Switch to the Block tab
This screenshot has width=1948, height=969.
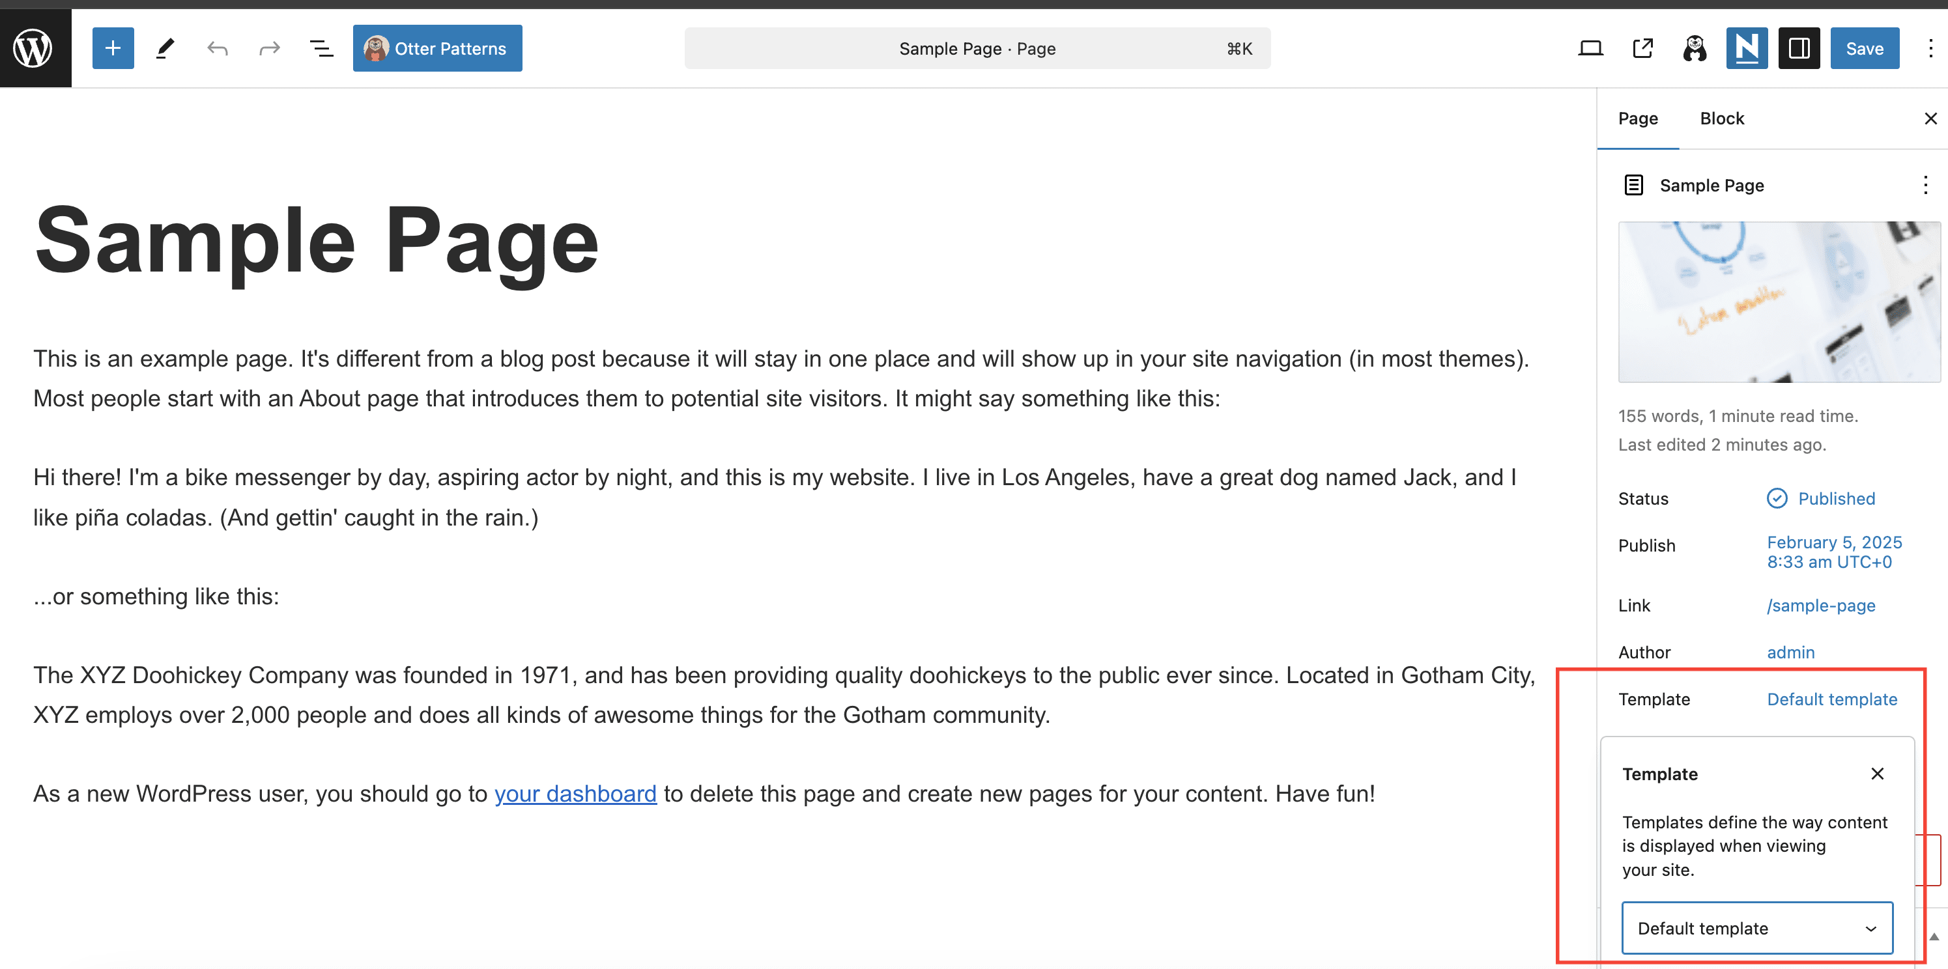(x=1721, y=119)
